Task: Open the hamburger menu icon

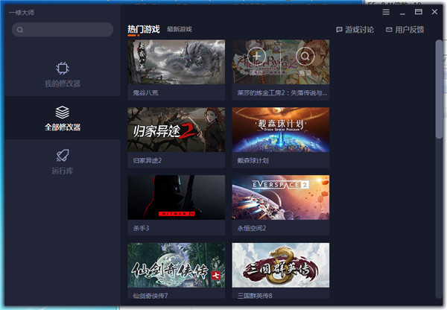Action: tap(386, 12)
